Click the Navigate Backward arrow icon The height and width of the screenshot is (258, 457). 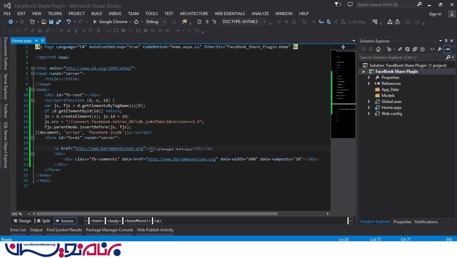pos(11,22)
